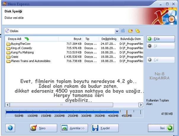Click the İleri (next) button

tap(161, 128)
